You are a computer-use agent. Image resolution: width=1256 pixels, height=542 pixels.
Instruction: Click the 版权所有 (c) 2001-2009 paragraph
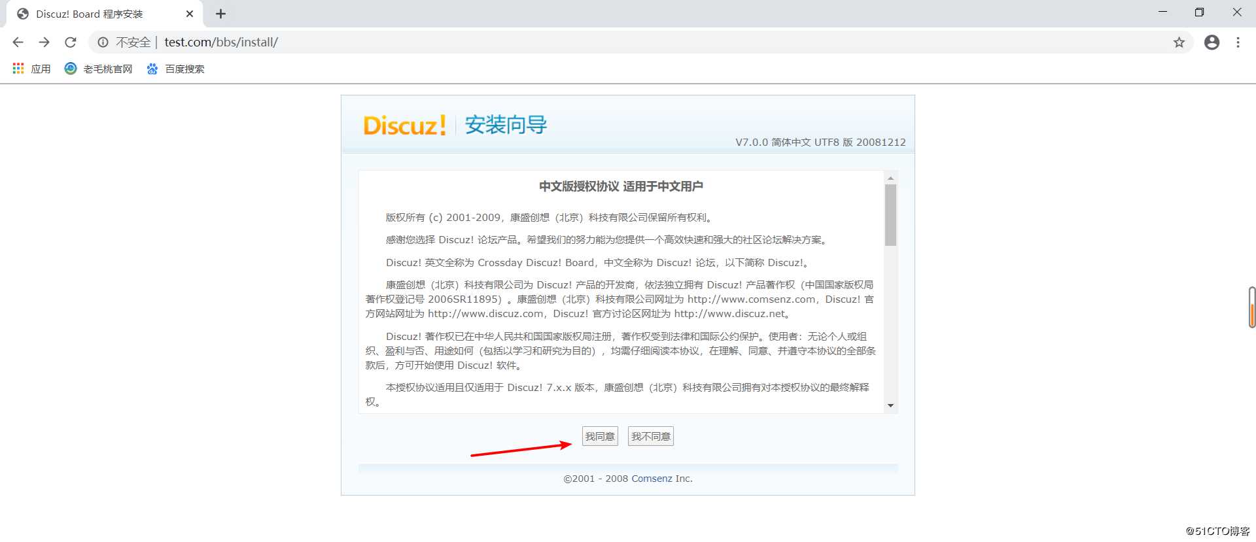[x=550, y=218]
